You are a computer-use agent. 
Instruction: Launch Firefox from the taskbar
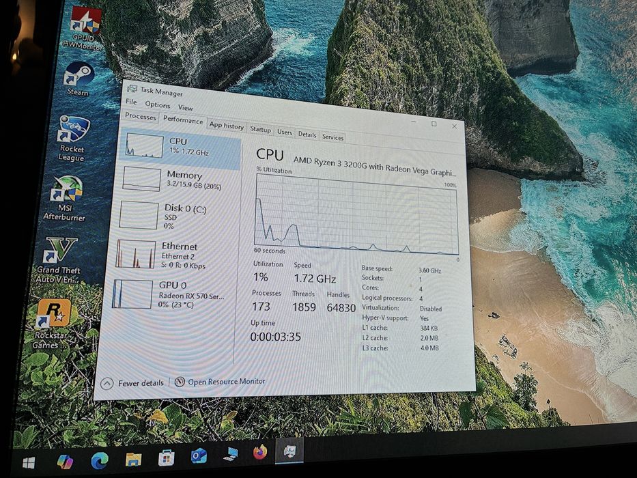pyautogui.click(x=260, y=452)
